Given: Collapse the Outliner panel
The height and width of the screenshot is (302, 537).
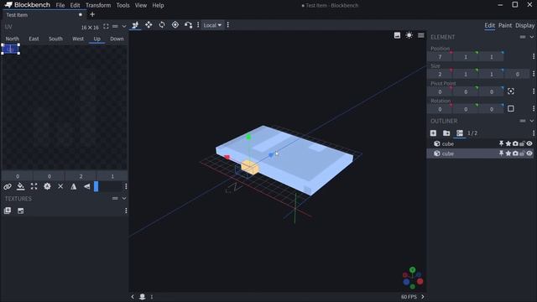Looking at the screenshot, I should pos(531,121).
